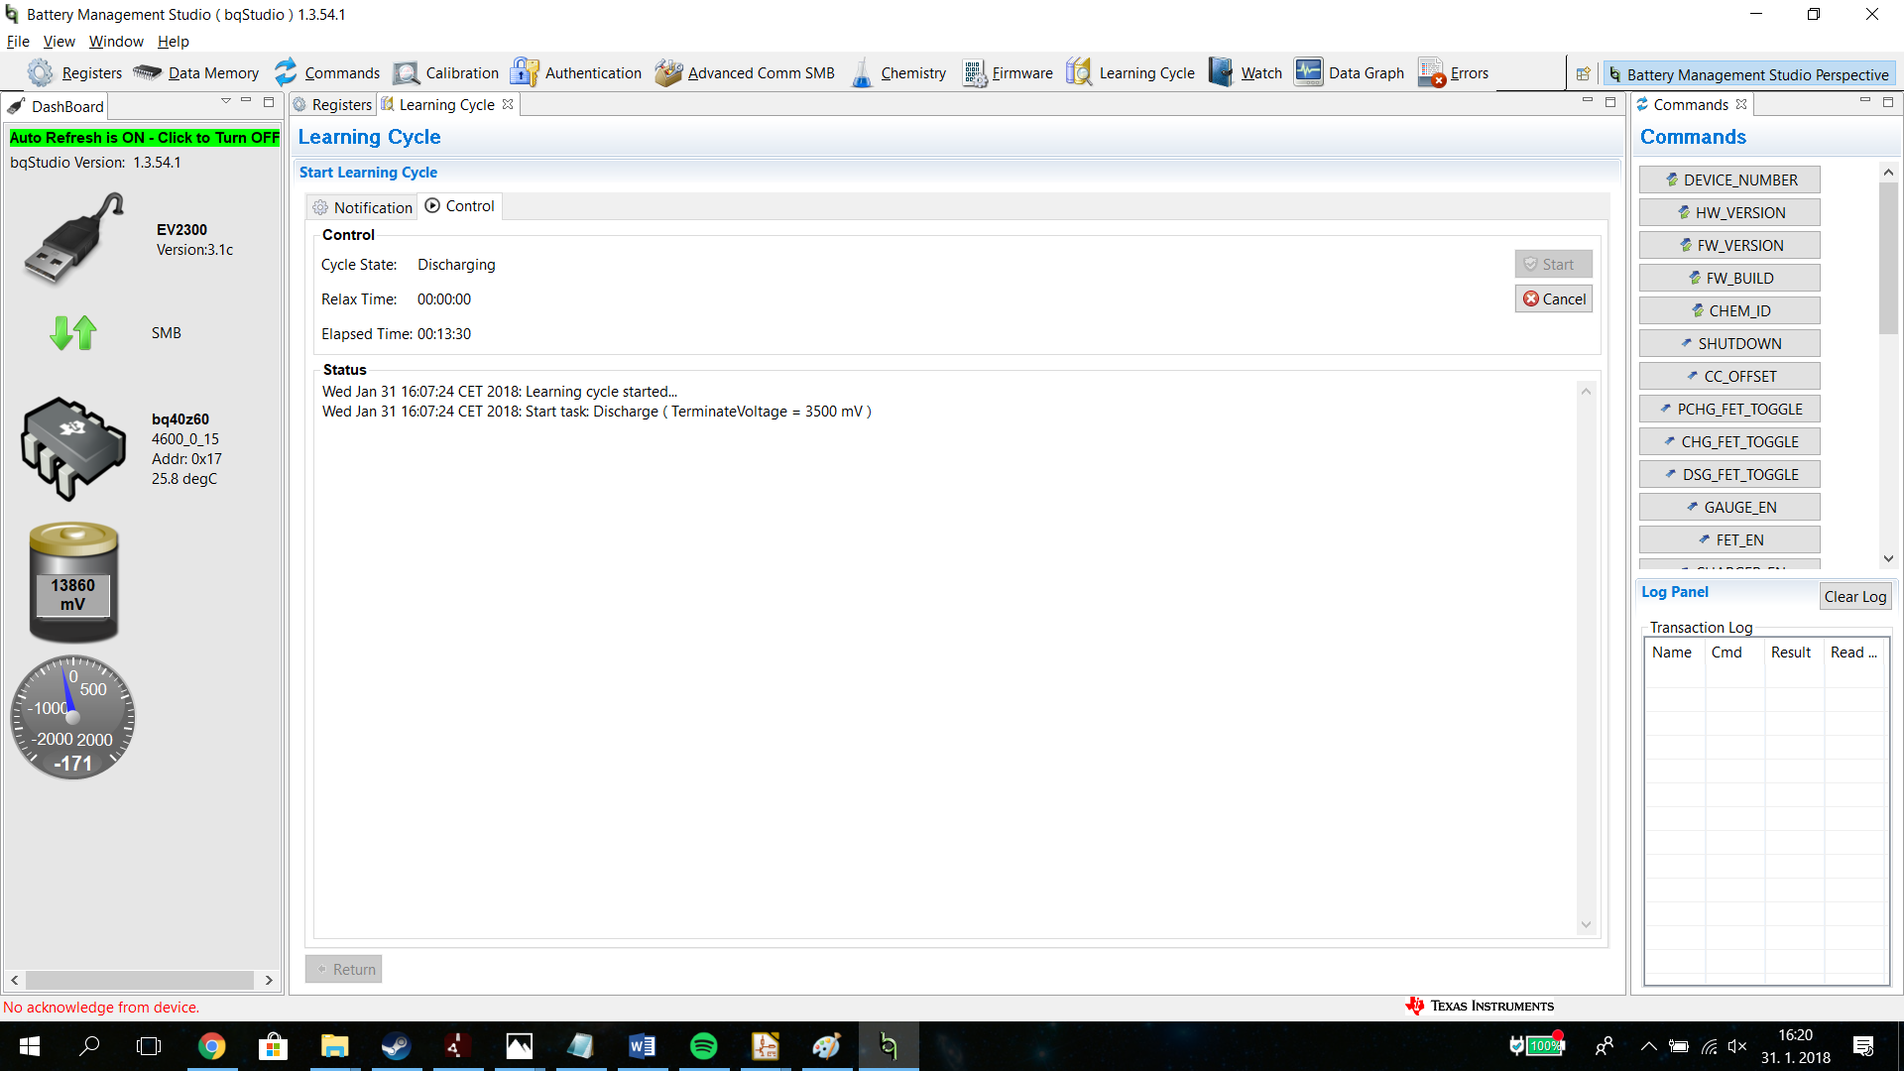Select Battery Management Studio Perspective
1904x1071 pixels.
pos(1749,74)
